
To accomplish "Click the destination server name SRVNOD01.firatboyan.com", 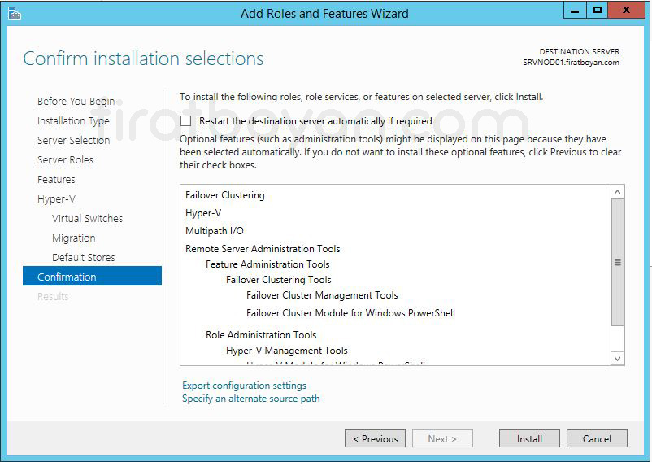I will (571, 63).
